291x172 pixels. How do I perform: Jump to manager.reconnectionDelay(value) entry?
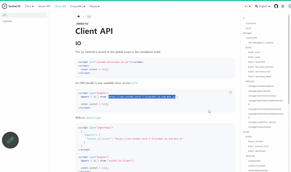[264, 109]
